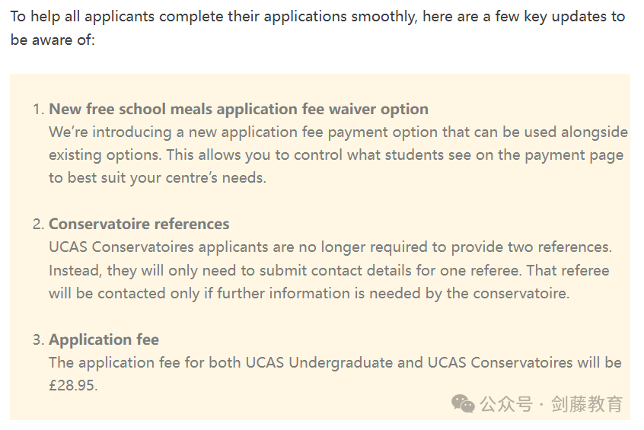Click the list number 2 marker

[x=38, y=225]
